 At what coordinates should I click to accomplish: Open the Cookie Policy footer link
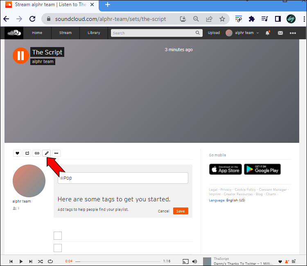tap(245, 189)
